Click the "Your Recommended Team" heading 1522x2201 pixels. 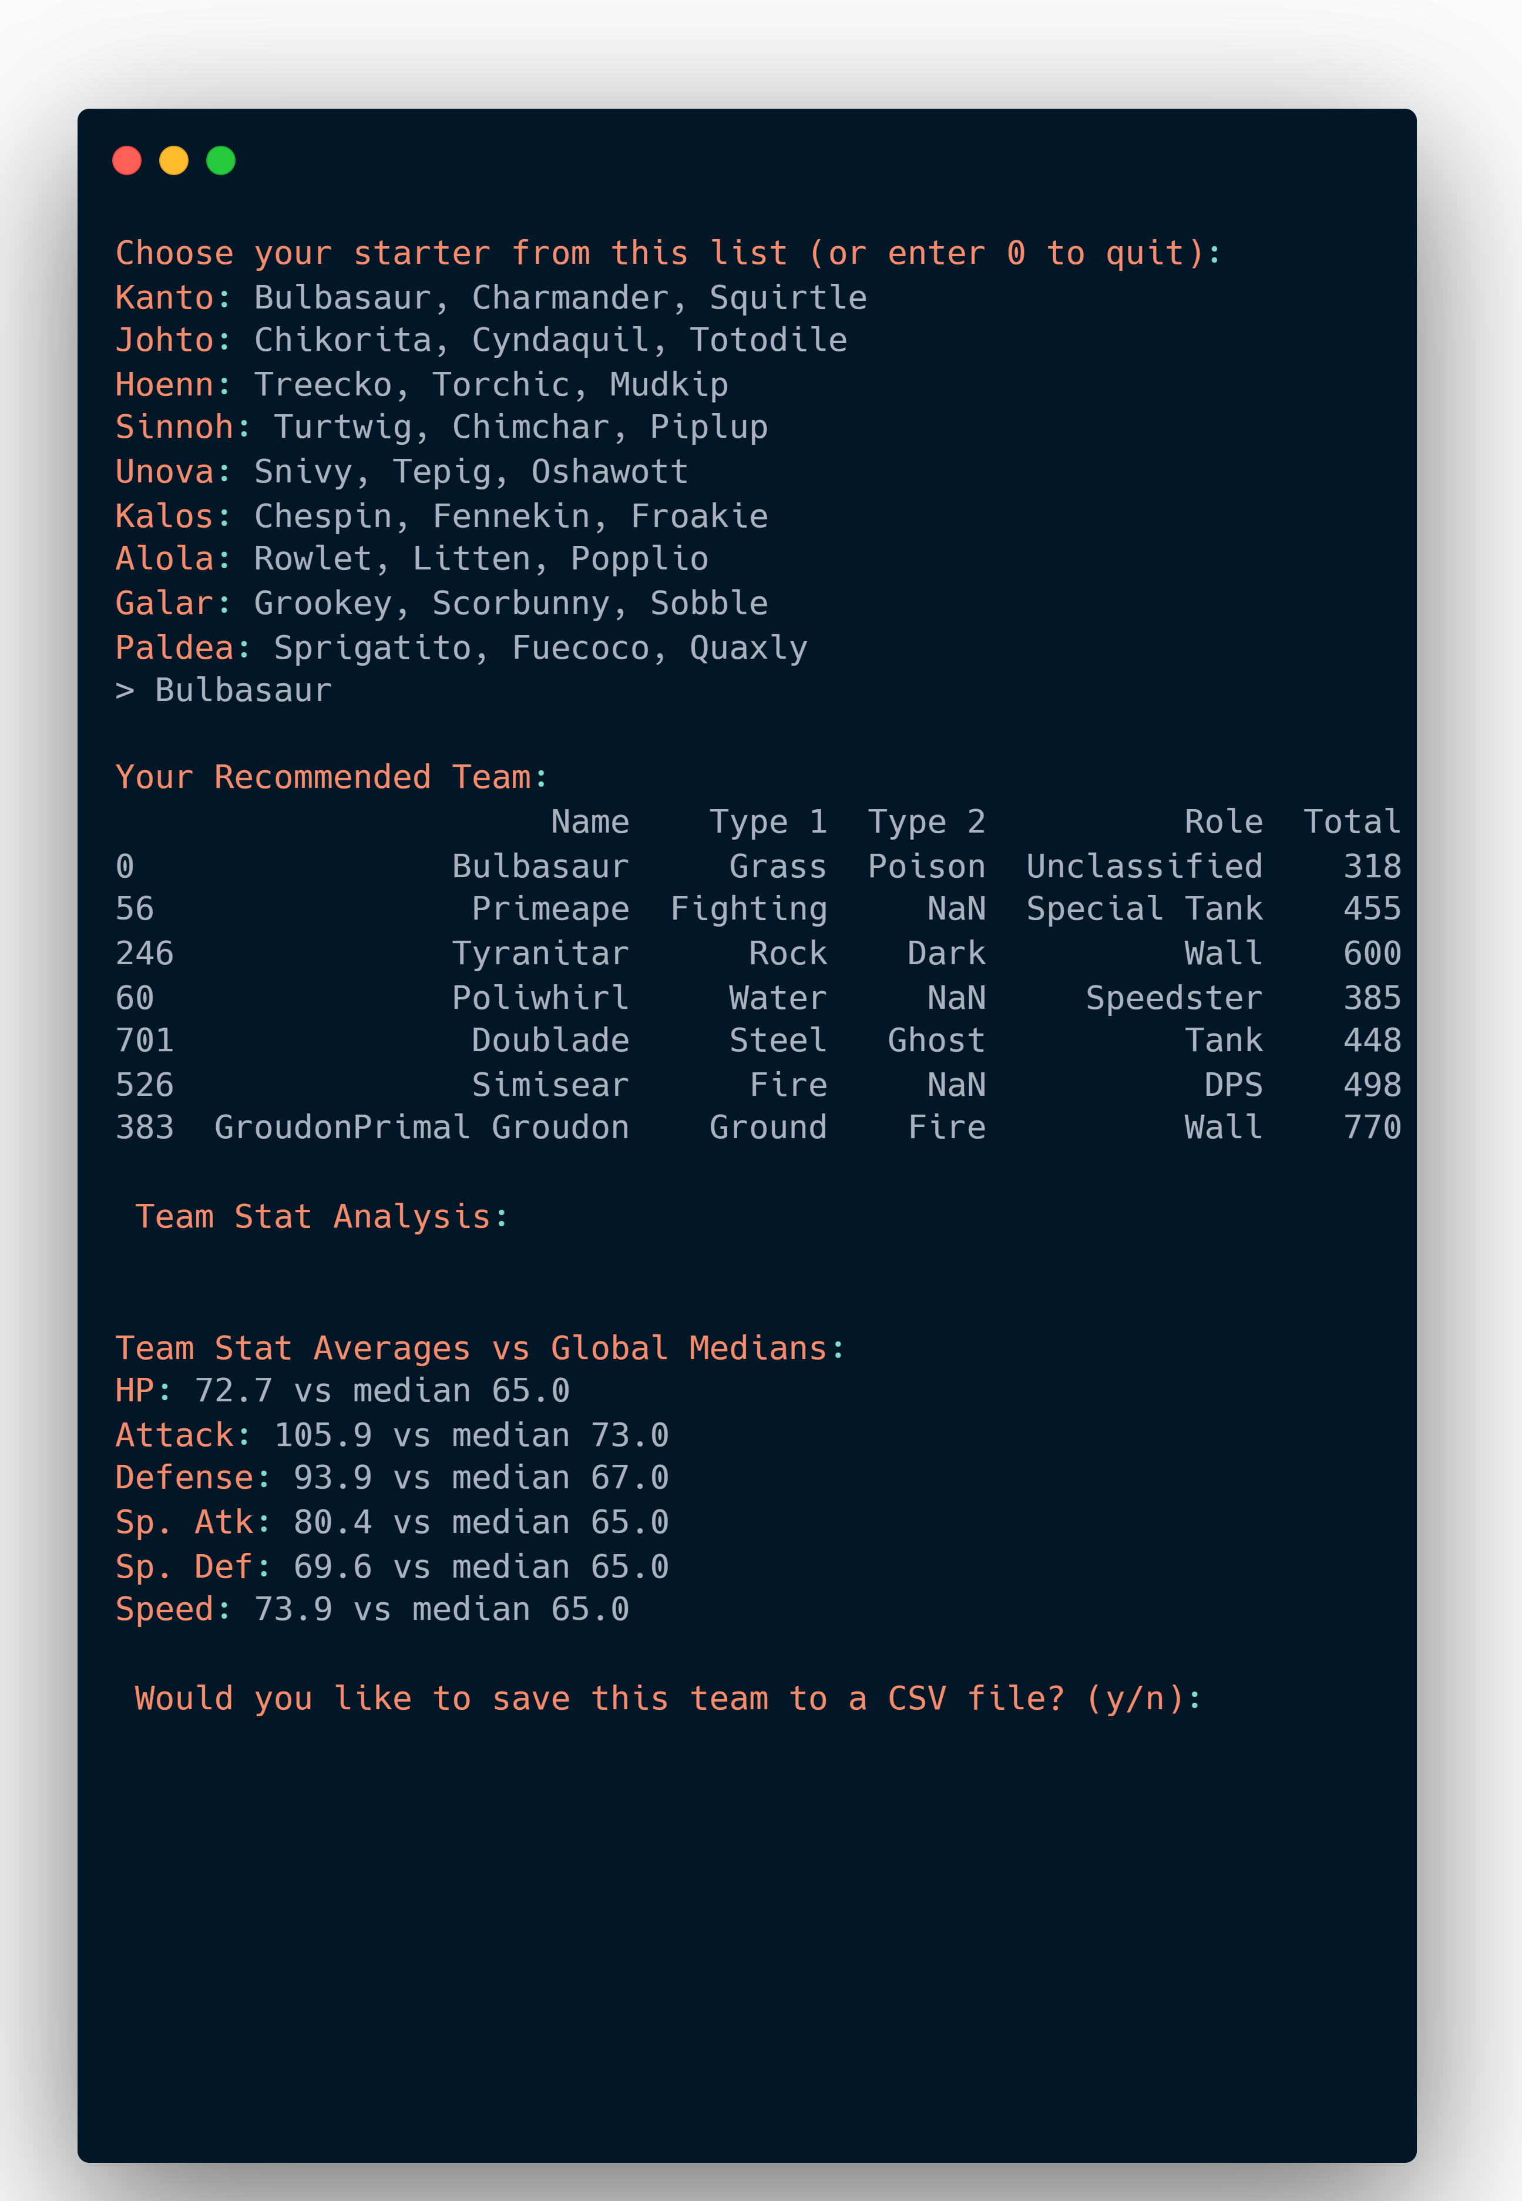pyautogui.click(x=331, y=777)
